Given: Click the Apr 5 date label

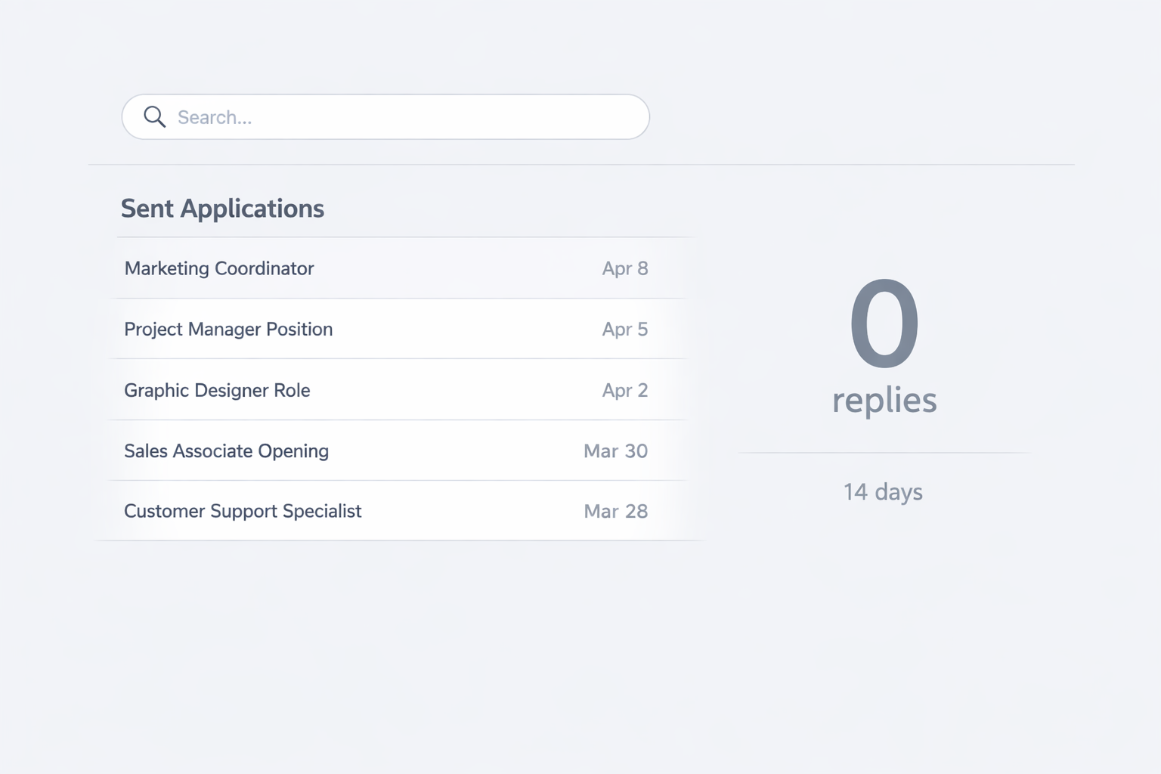Looking at the screenshot, I should click(625, 330).
